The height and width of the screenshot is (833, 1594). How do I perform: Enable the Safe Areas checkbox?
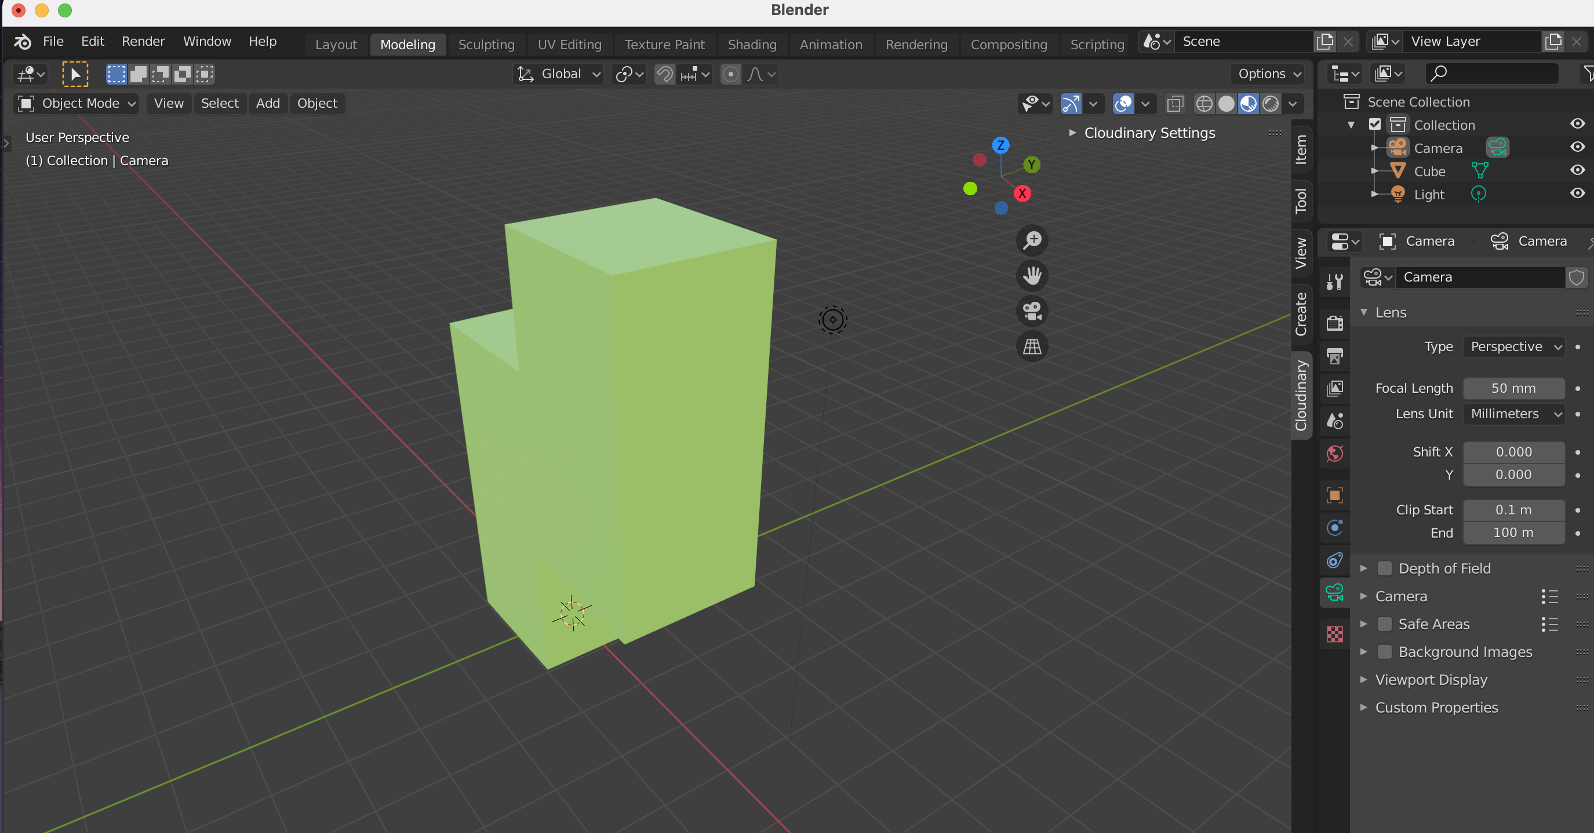click(1385, 624)
